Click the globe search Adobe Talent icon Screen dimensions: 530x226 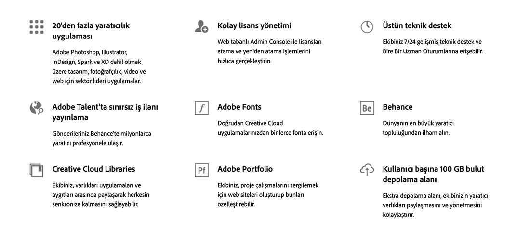click(37, 108)
